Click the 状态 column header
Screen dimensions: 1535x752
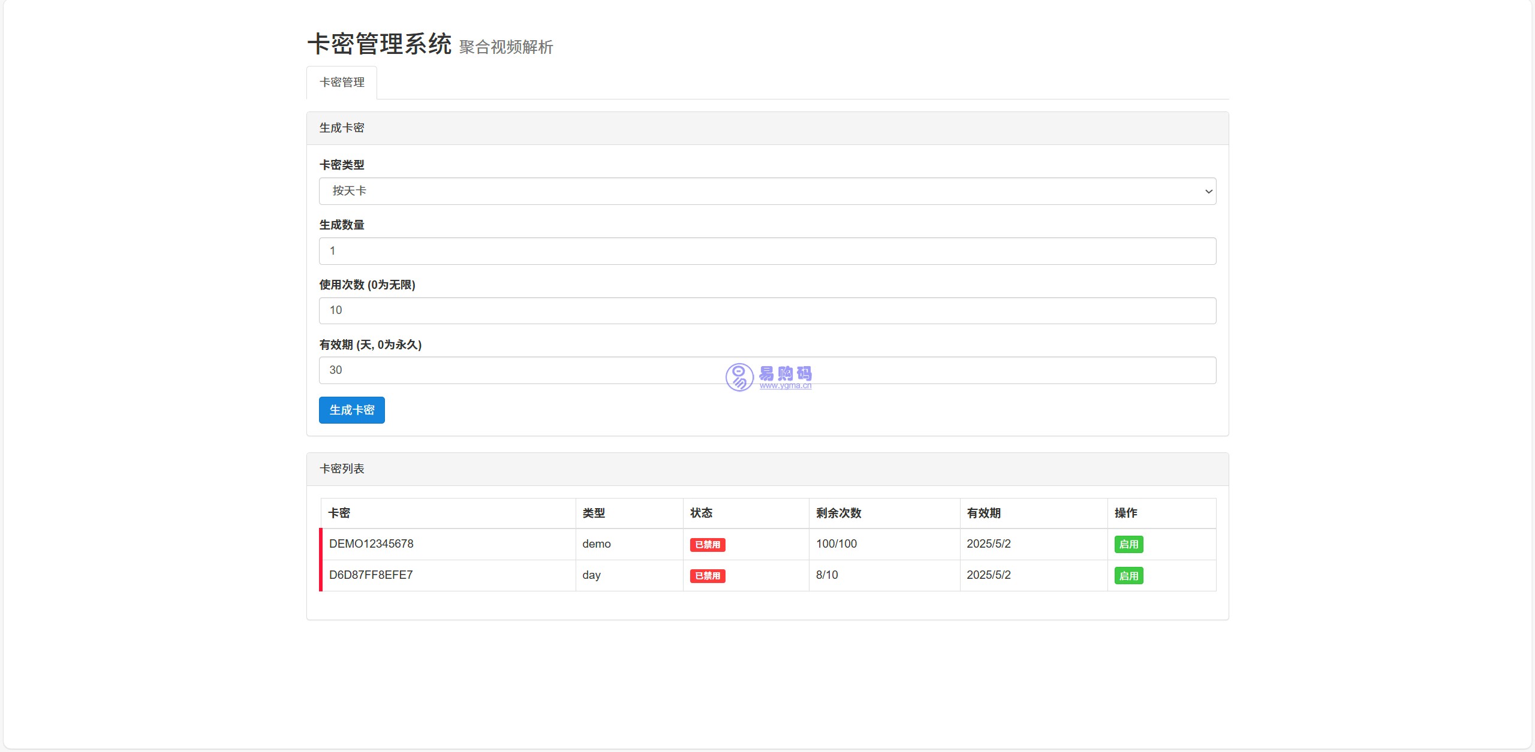tap(701, 513)
